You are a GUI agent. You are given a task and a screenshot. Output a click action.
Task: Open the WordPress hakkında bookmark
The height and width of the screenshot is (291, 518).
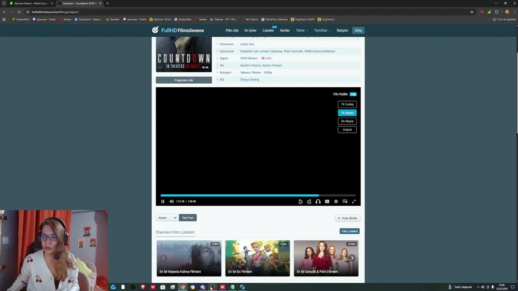coord(274,19)
